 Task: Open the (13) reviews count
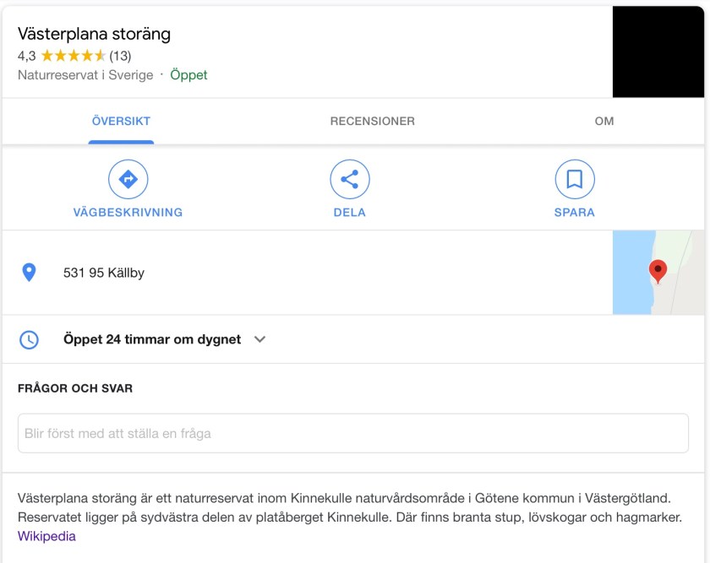[x=120, y=56]
